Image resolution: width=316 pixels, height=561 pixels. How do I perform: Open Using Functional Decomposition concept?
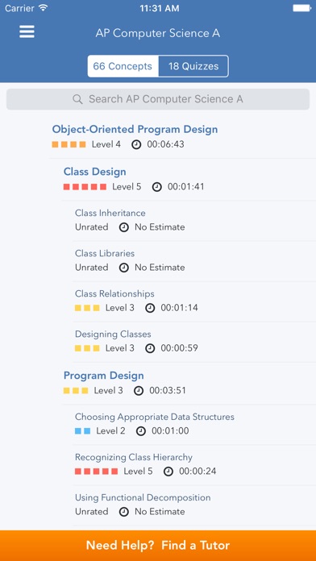194,505
